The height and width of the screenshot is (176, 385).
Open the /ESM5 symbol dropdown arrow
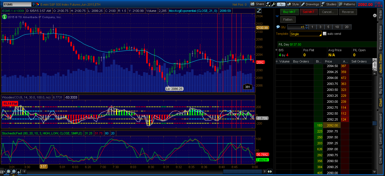[34, 5]
